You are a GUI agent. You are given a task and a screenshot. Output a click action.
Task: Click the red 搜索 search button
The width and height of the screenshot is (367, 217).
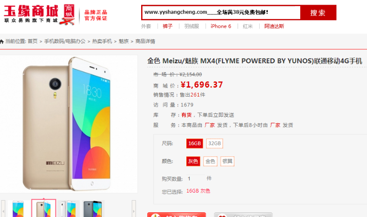(318, 13)
